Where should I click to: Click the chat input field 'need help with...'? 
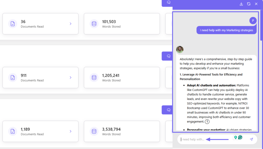coord(217,139)
